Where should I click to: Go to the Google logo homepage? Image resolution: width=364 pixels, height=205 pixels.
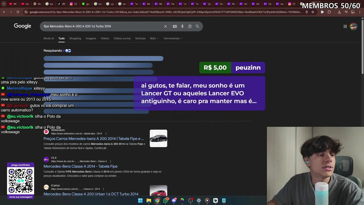tap(22, 26)
